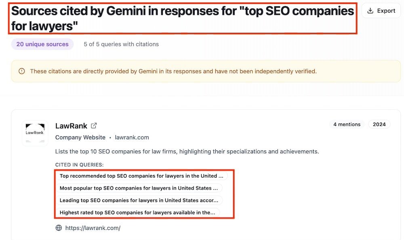The width and height of the screenshot is (404, 240).
Task: Select the 20 unique sources badge
Action: [42, 44]
